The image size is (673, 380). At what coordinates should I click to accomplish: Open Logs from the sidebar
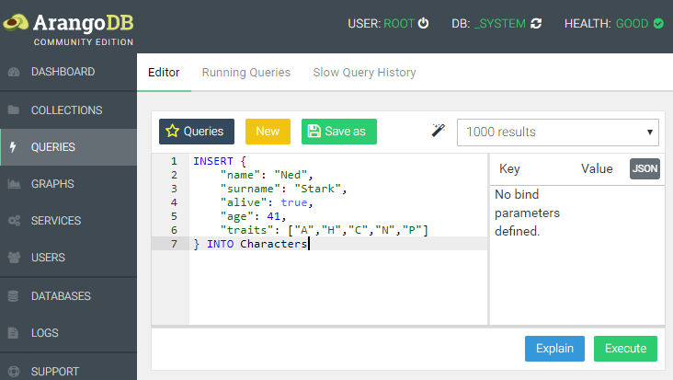pos(44,333)
